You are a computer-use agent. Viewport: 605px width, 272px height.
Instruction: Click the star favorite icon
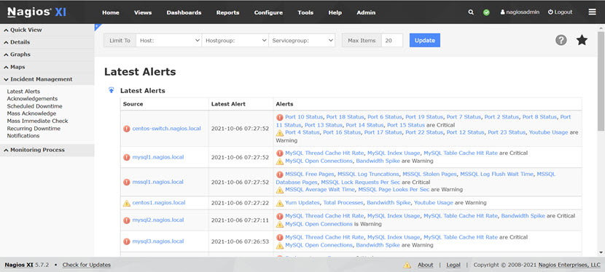[x=582, y=40]
